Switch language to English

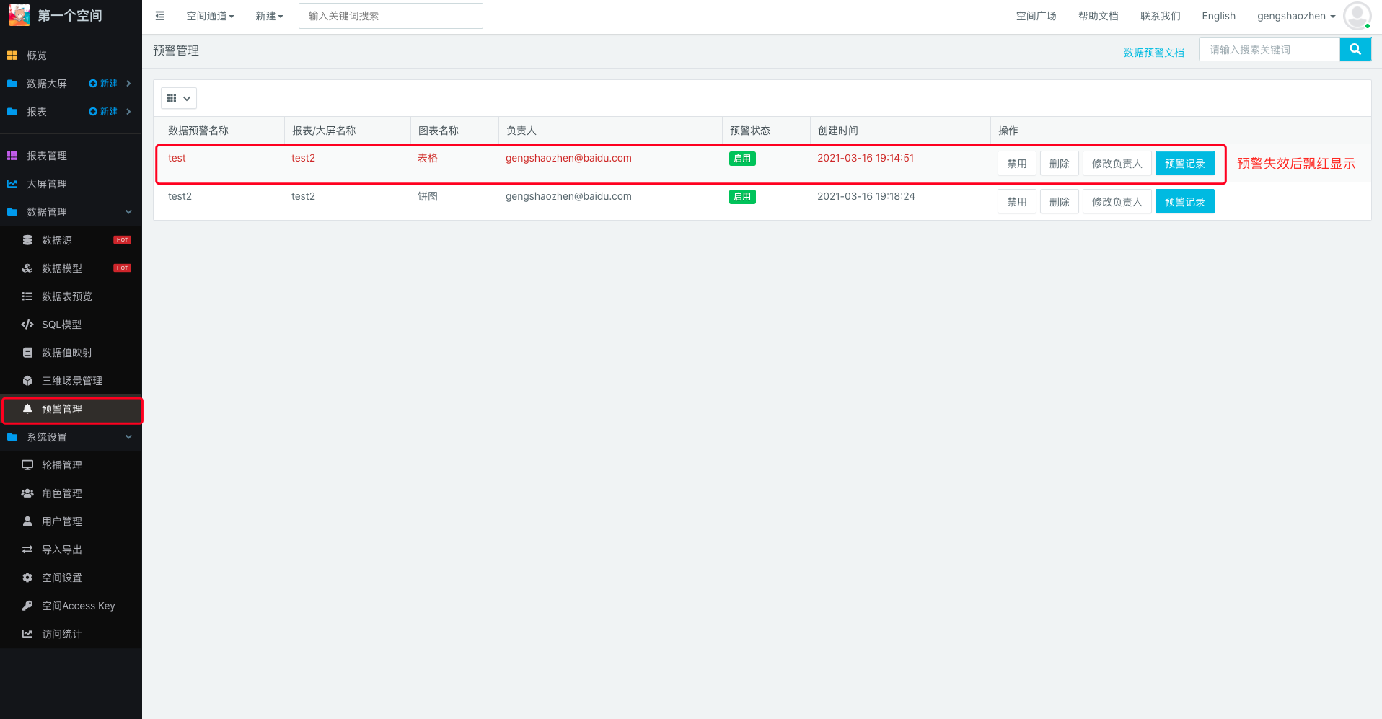click(x=1218, y=16)
